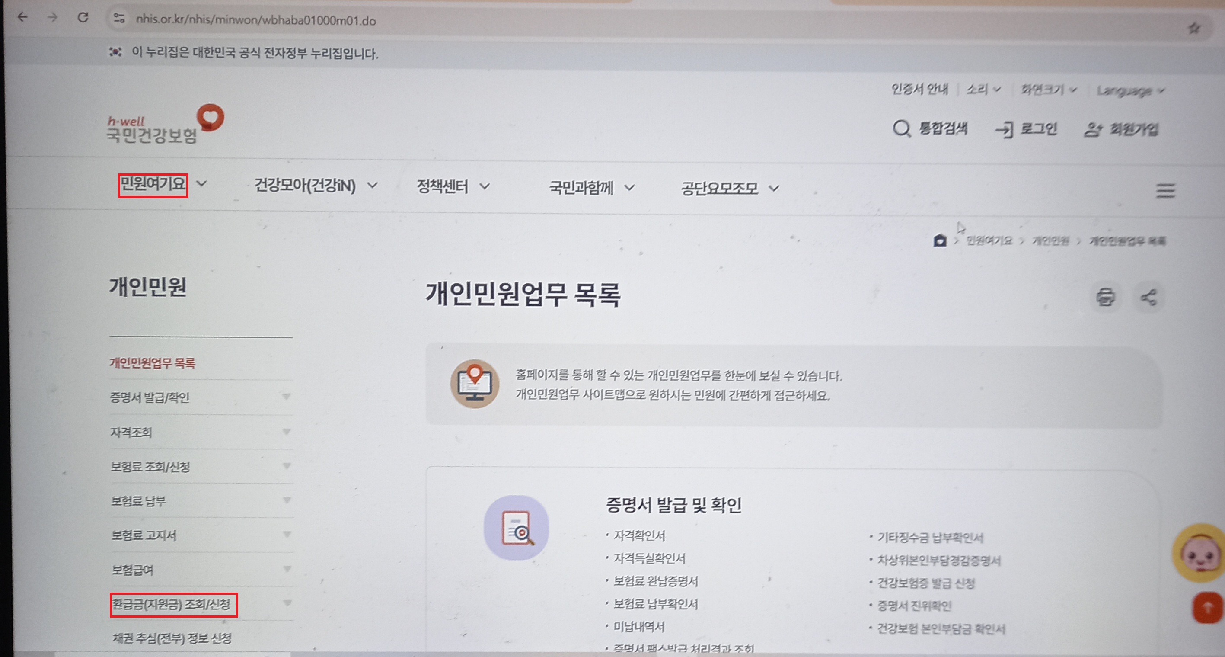Open 건강보험증 발급 신청 link

point(926,583)
